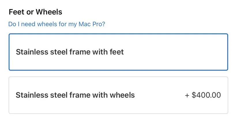The height and width of the screenshot is (120, 237).
Task: Click the word "Feet" in the heading
Action: 16,12
